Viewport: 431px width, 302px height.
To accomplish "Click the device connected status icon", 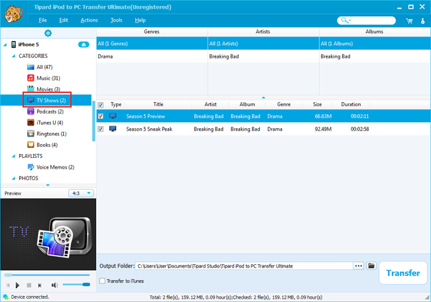I will (x=5, y=297).
